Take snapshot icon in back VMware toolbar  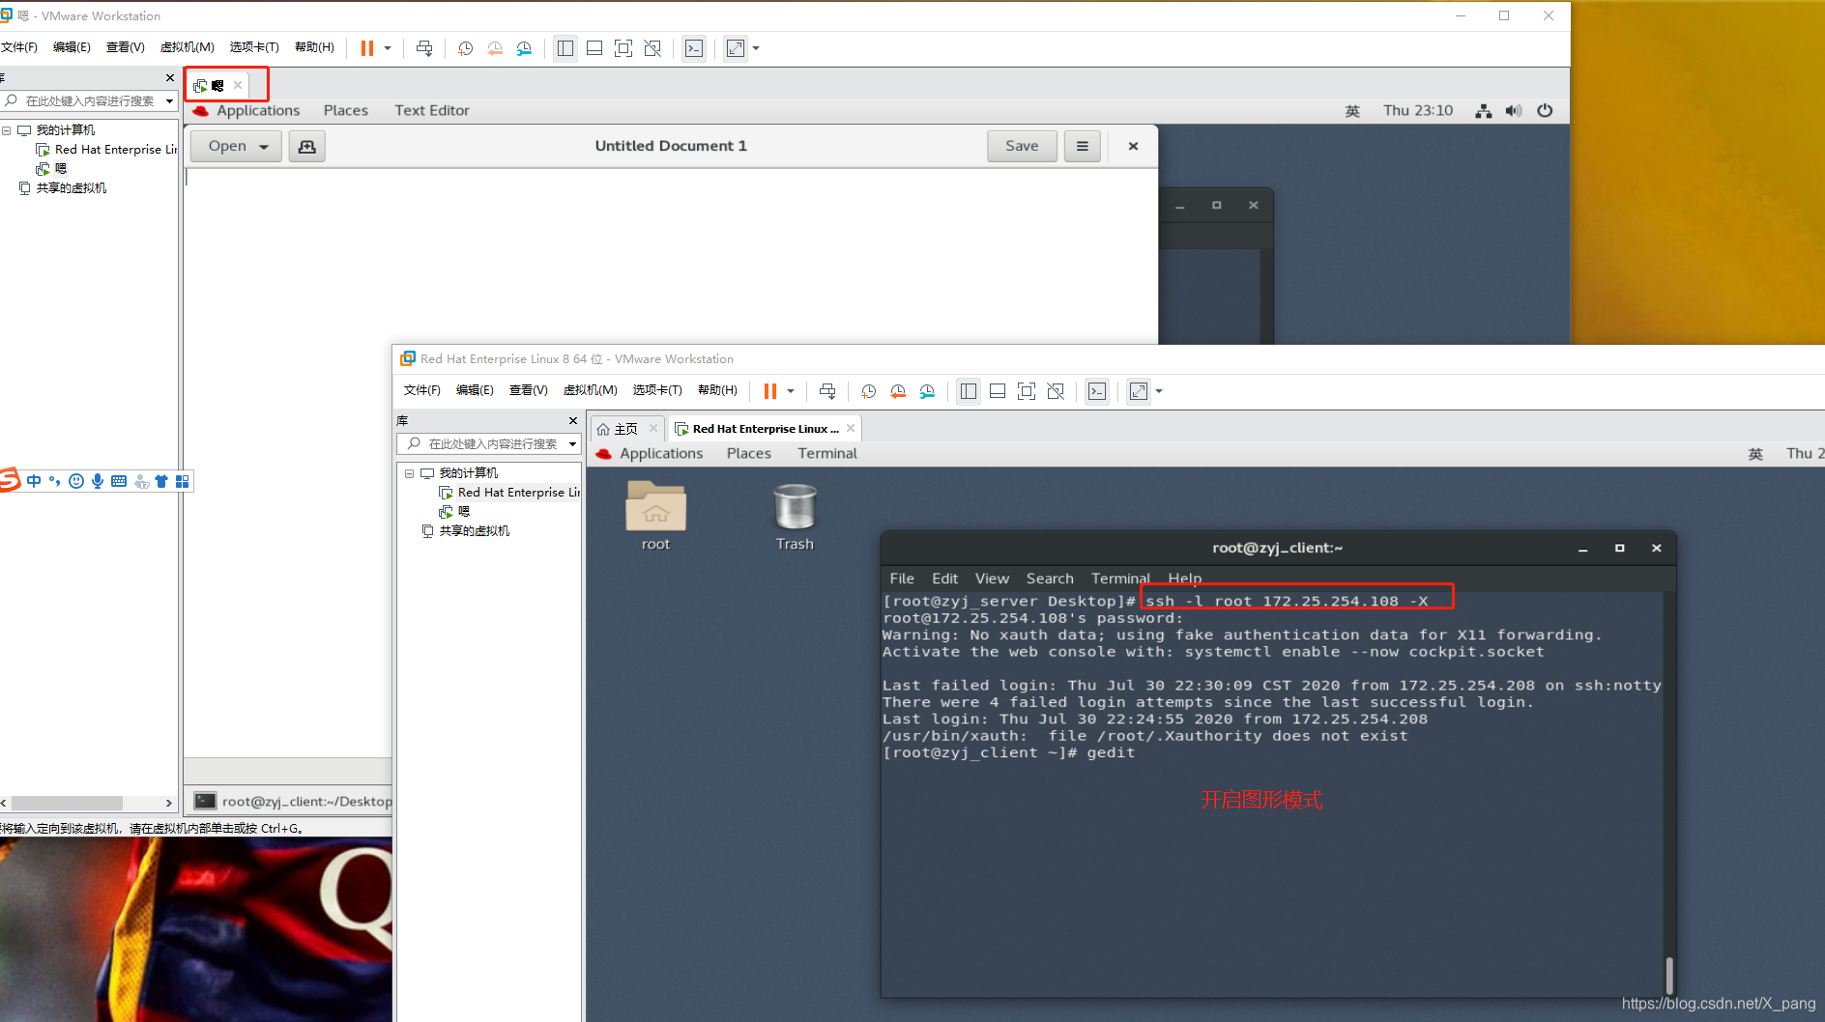(x=465, y=48)
